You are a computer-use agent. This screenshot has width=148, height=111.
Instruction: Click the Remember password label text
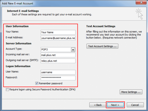(51, 83)
